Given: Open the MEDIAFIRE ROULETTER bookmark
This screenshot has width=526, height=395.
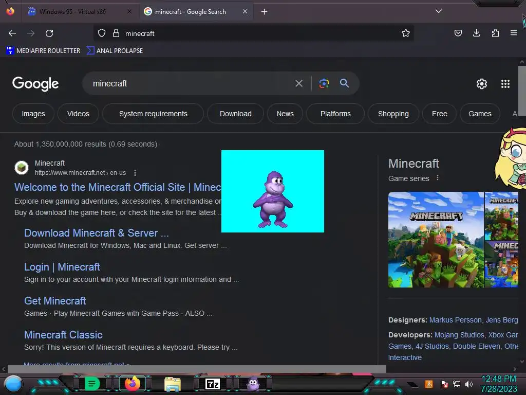Looking at the screenshot, I should 43,51.
